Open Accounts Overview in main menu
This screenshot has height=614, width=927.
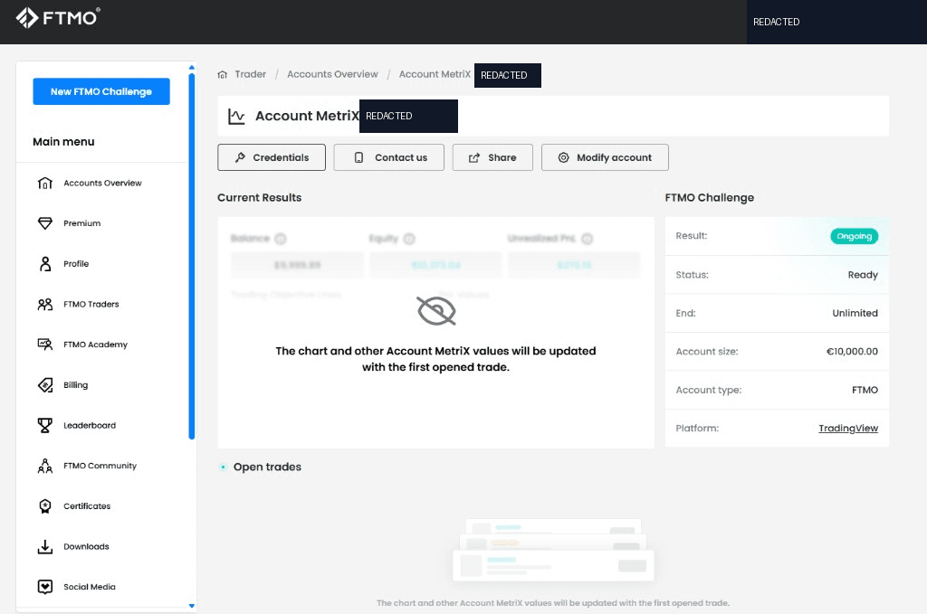(102, 183)
